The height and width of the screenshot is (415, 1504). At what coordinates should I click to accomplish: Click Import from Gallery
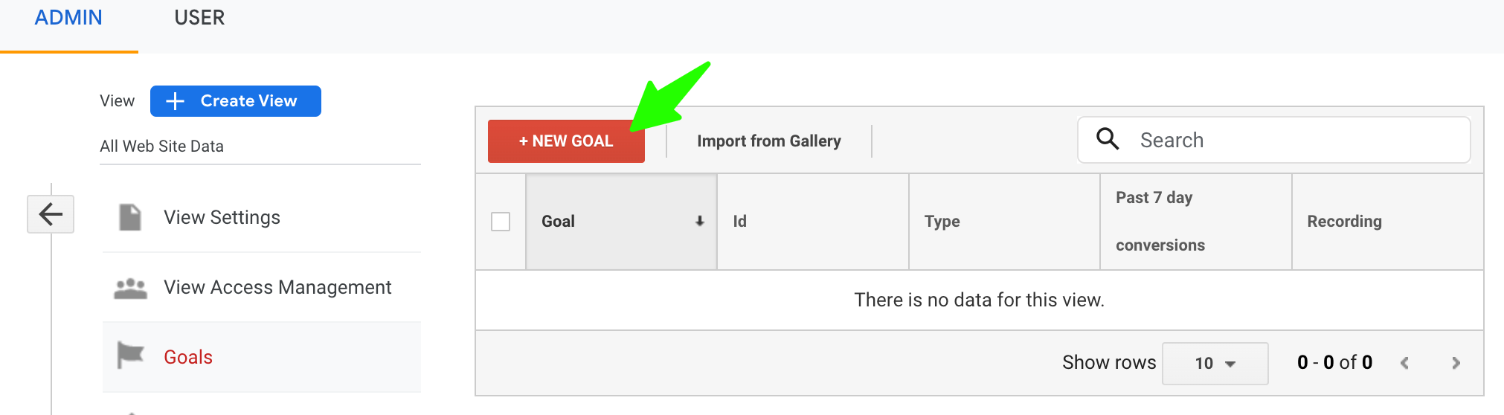(x=768, y=141)
